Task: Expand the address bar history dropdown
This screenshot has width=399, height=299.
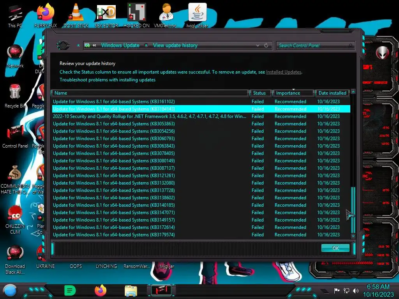Action: click(x=258, y=46)
